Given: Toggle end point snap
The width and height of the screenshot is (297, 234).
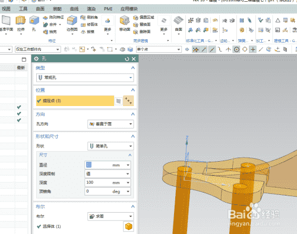Looking at the screenshot, I should (204, 49).
